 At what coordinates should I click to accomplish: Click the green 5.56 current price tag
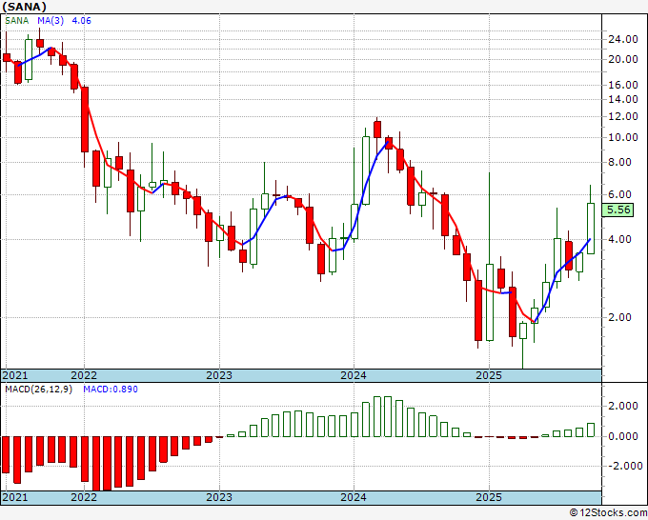click(x=618, y=210)
